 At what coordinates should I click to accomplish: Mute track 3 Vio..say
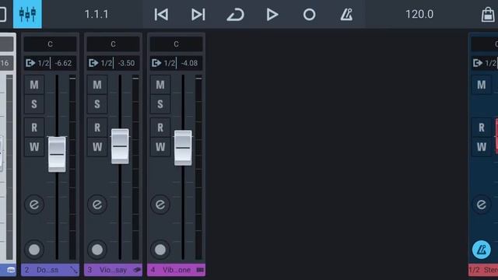point(97,85)
